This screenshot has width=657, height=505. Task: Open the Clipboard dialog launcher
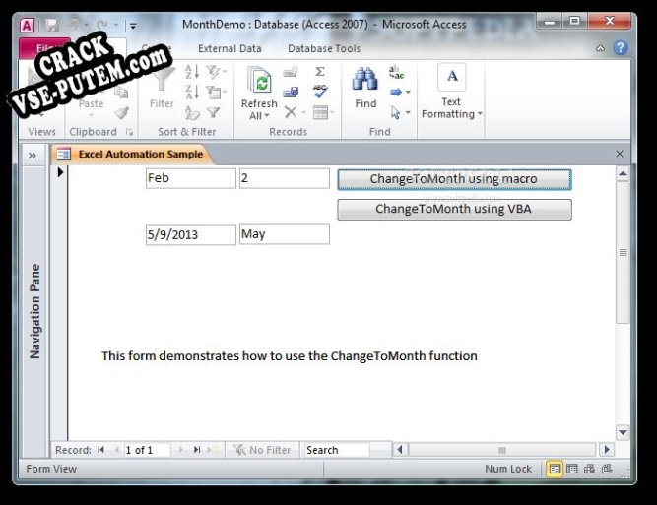(x=129, y=132)
